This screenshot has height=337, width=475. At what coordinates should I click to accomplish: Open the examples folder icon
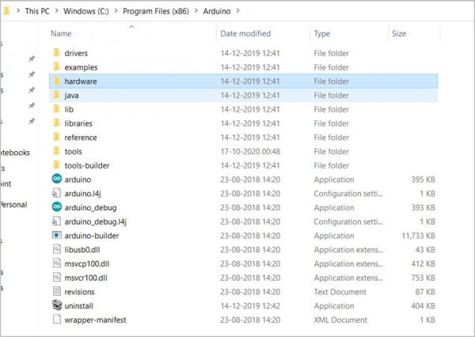pyautogui.click(x=56, y=67)
